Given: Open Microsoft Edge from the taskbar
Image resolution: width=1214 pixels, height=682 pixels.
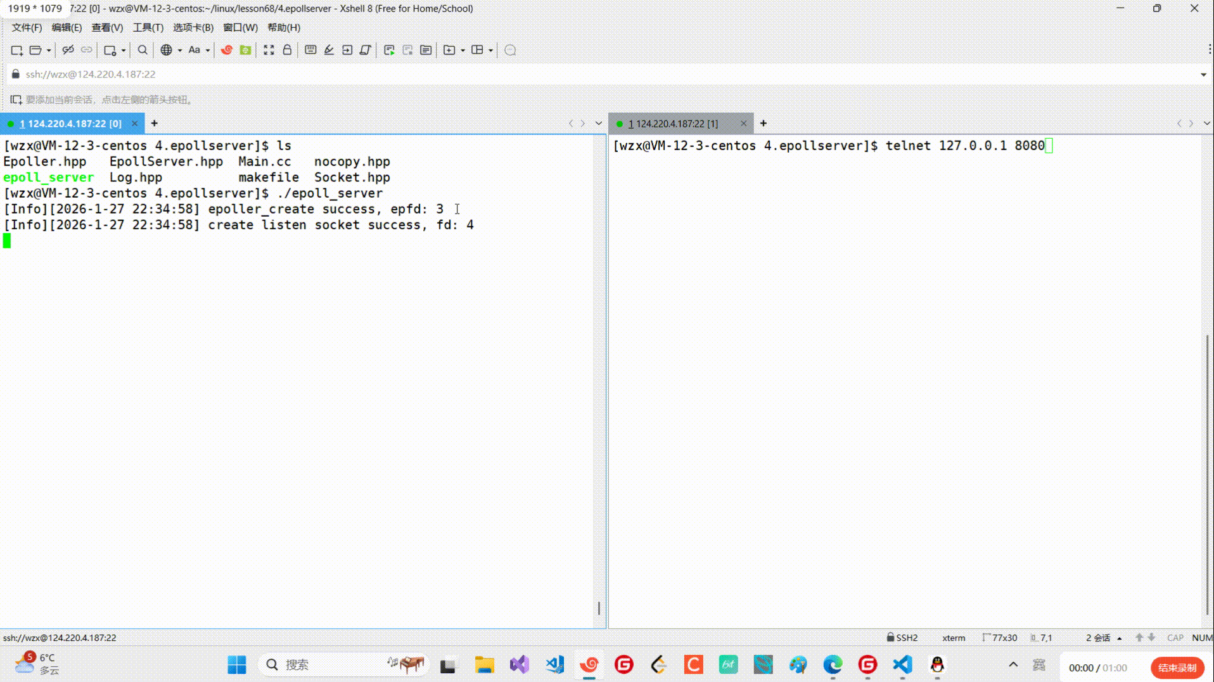Looking at the screenshot, I should point(833,664).
